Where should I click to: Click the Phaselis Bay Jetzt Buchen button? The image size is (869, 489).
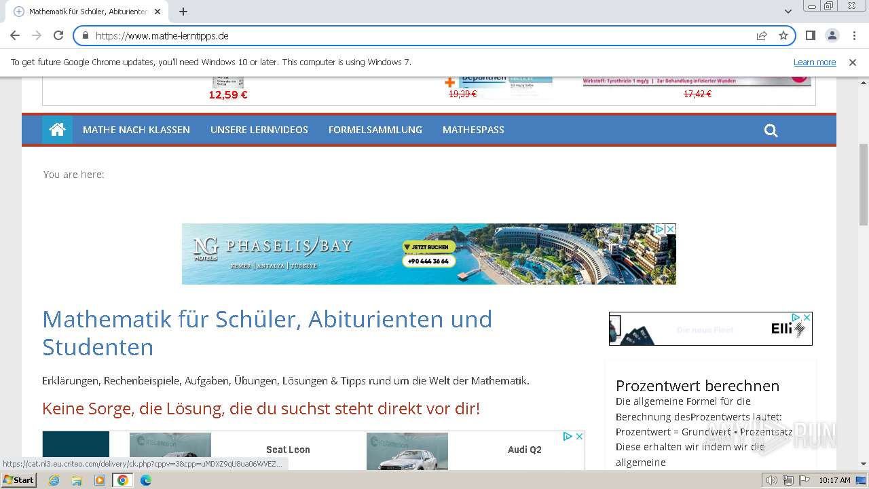point(429,247)
